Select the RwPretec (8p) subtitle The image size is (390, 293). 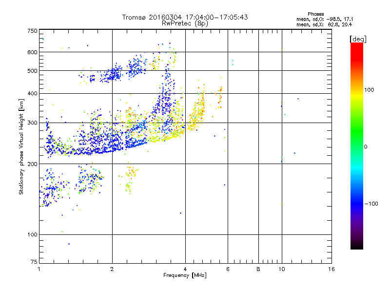(185, 23)
